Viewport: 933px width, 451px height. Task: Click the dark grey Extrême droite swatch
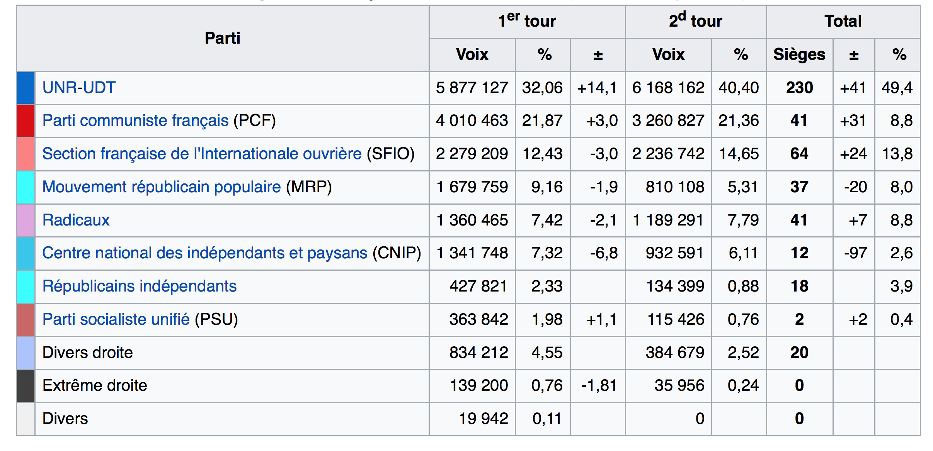click(x=26, y=386)
